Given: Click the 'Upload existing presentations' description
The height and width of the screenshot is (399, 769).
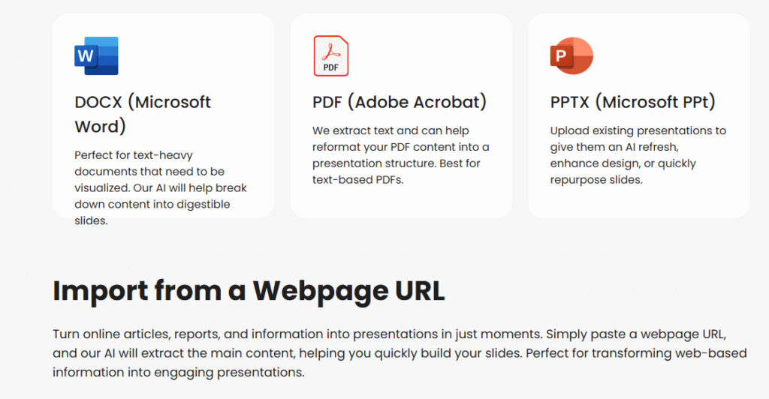Looking at the screenshot, I should pos(638,130).
